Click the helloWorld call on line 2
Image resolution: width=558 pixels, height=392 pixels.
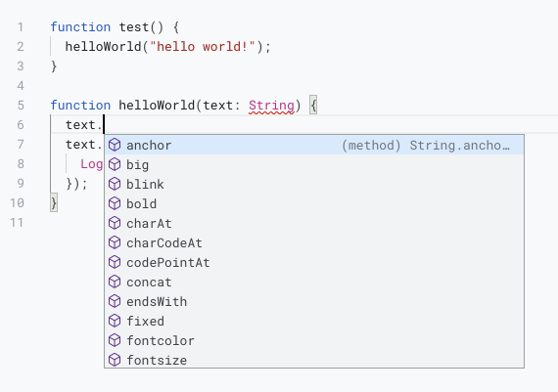(103, 47)
